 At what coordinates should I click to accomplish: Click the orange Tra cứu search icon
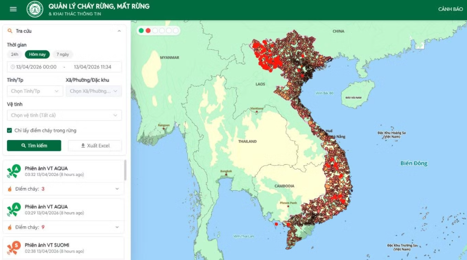(10, 31)
